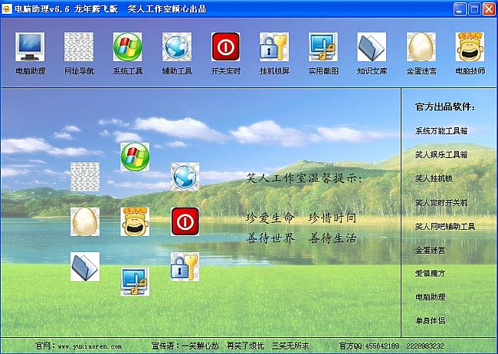Open 金蛋迷宫 egg icon in top toolbar
Viewport: 498px width, 354px height.
coord(421,47)
